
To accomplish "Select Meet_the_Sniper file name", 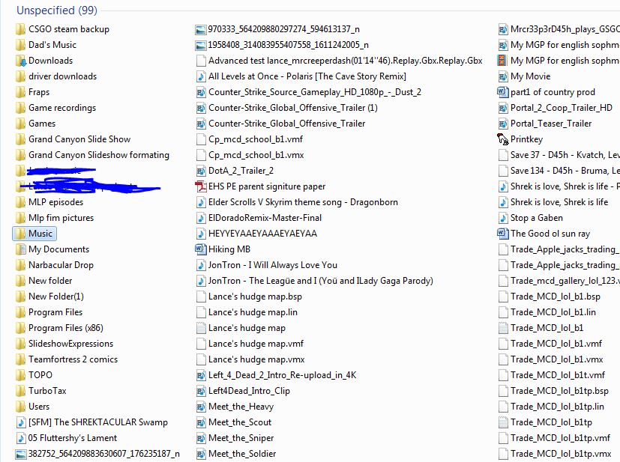I will (241, 438).
